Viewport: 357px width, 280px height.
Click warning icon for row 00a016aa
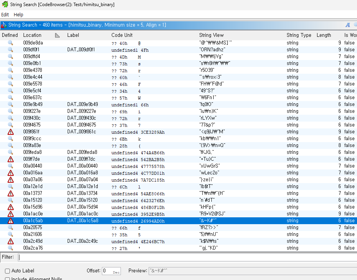11,173
